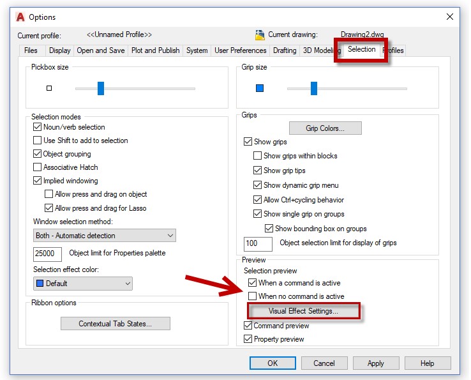Switch to the Files tab
The height and width of the screenshot is (380, 471).
31,50
